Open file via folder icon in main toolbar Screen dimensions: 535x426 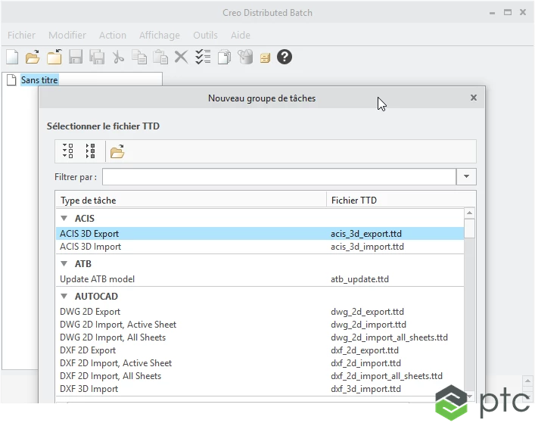[x=33, y=57]
